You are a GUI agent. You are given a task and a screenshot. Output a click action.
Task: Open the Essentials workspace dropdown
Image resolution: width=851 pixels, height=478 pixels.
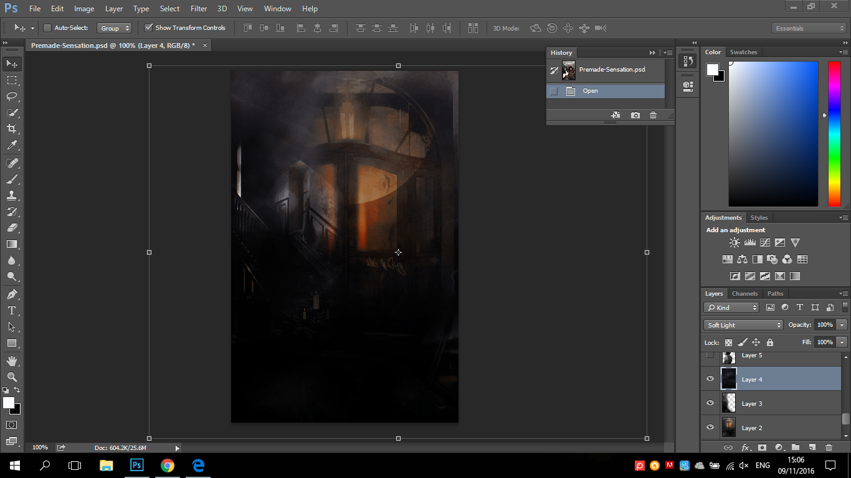coord(809,28)
